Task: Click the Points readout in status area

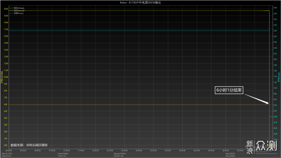Action: pyautogui.click(x=63, y=154)
